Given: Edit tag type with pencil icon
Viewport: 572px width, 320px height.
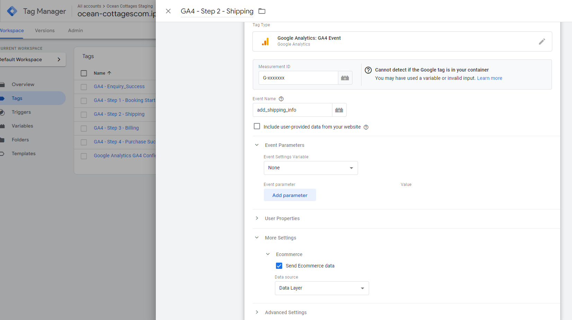Looking at the screenshot, I should pyautogui.click(x=542, y=41).
